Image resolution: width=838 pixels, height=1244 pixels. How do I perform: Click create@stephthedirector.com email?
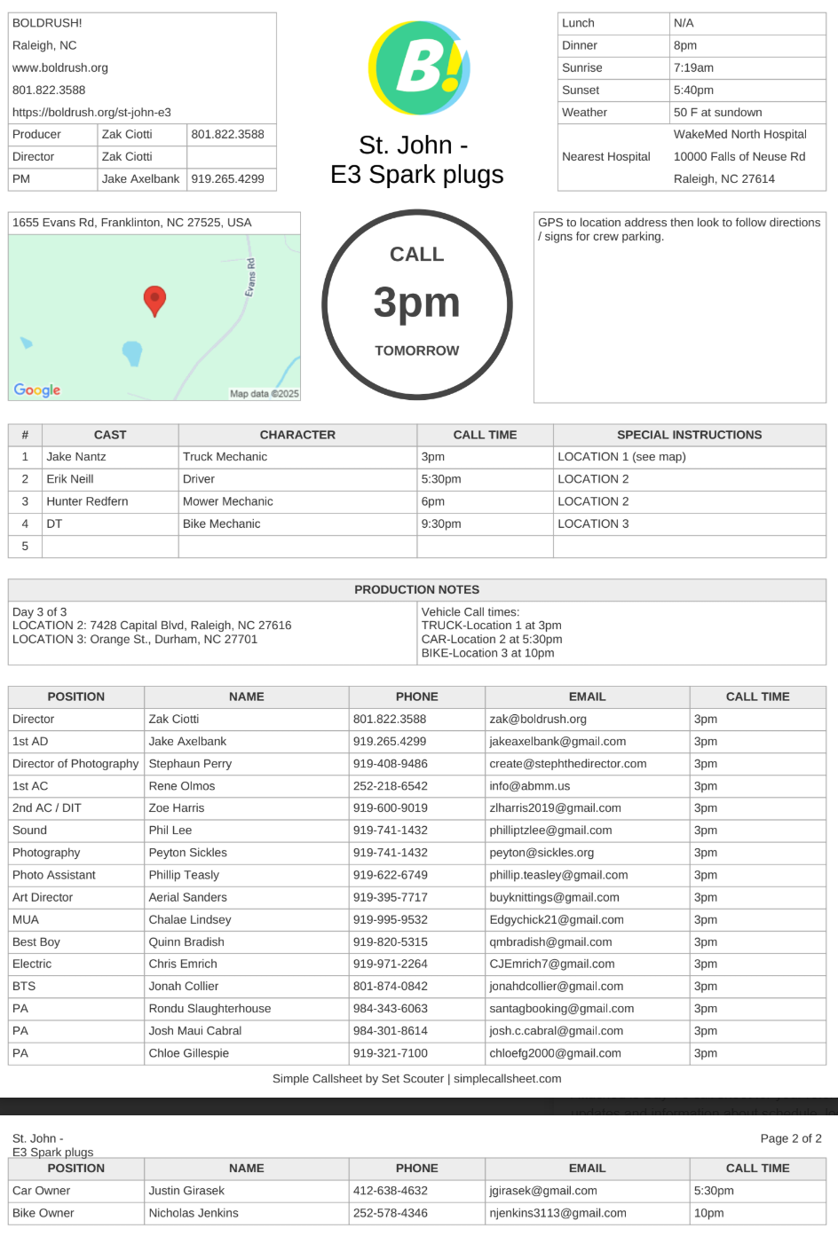(x=568, y=764)
